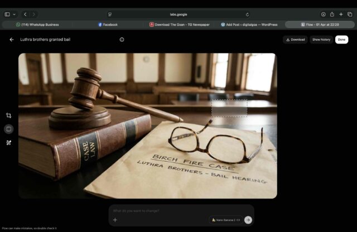This screenshot has height=232, width=357.
Task: Open the info icon beside the title
Action: click(x=122, y=40)
